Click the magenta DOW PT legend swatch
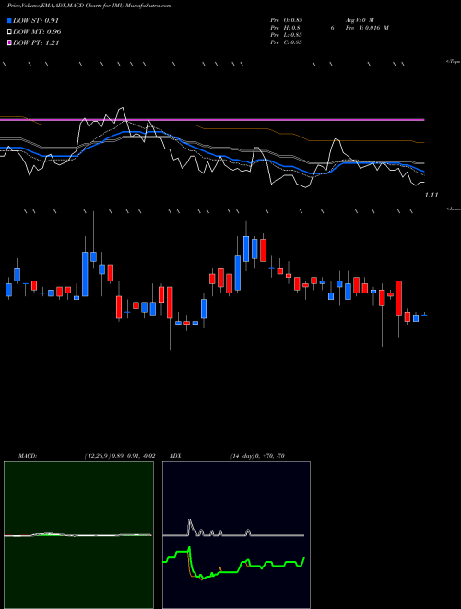The height and width of the screenshot is (609, 461). click(x=10, y=42)
